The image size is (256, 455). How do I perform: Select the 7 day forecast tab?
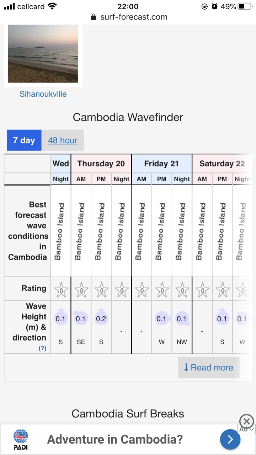[x=24, y=140]
